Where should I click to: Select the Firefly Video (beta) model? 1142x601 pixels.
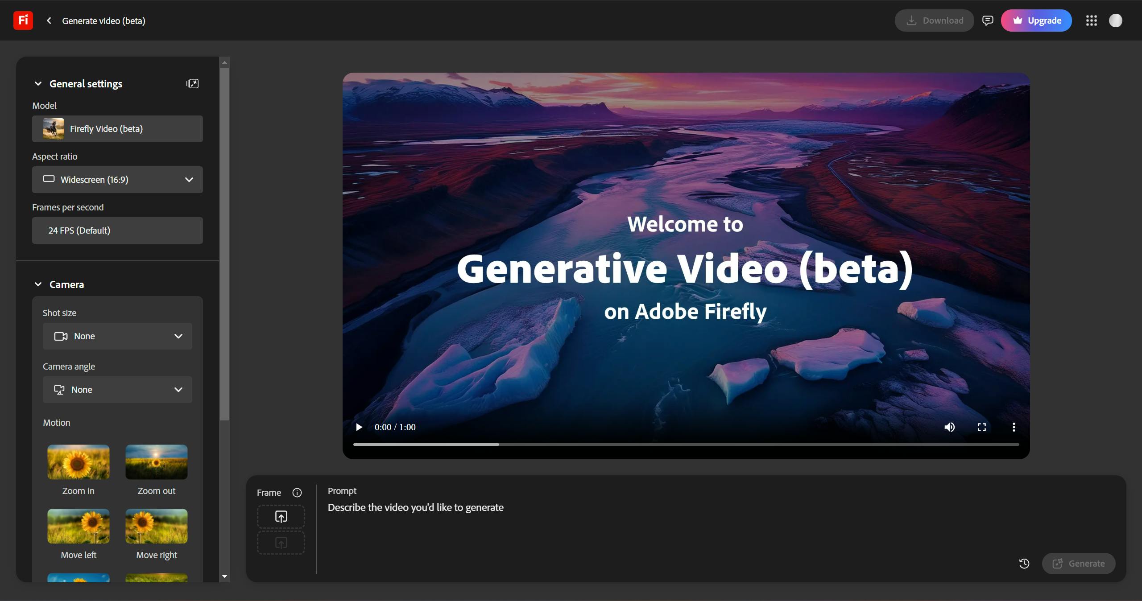click(117, 129)
